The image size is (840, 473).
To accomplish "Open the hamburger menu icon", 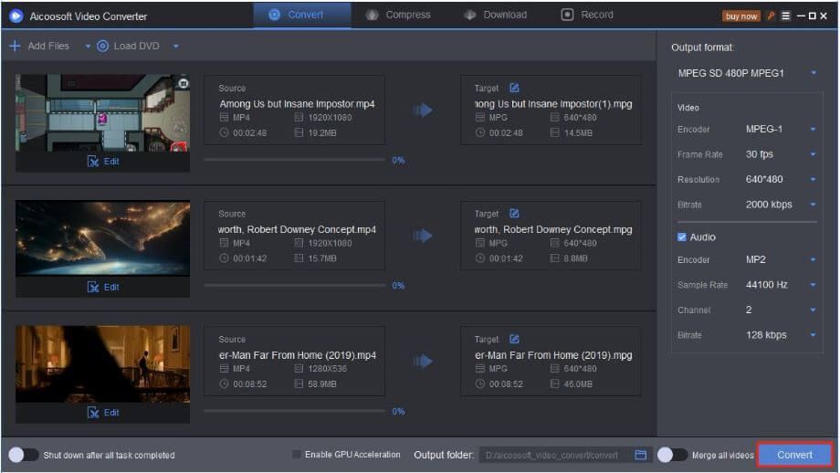I will pyautogui.click(x=786, y=16).
